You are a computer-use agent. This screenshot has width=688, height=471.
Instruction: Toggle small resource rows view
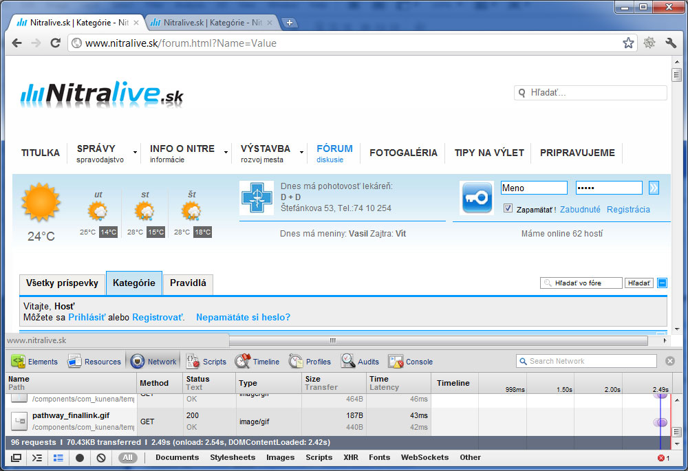(x=58, y=458)
